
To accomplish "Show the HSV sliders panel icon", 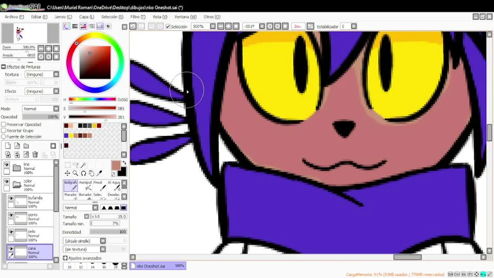I will 83,26.
